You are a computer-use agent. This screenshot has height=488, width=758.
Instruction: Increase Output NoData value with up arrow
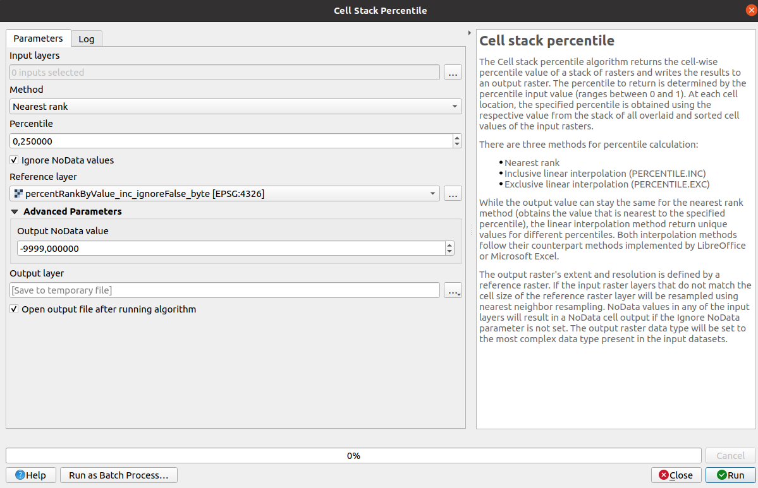pos(449,245)
